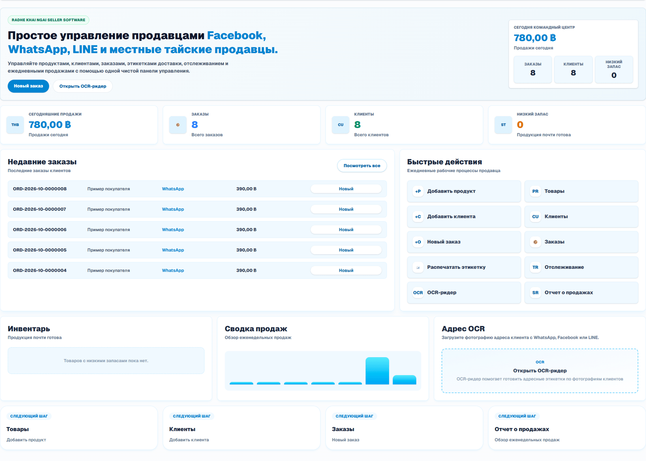The image size is (646, 461).
Task: Click the THB icon in sales stat card
Action: [x=15, y=125]
